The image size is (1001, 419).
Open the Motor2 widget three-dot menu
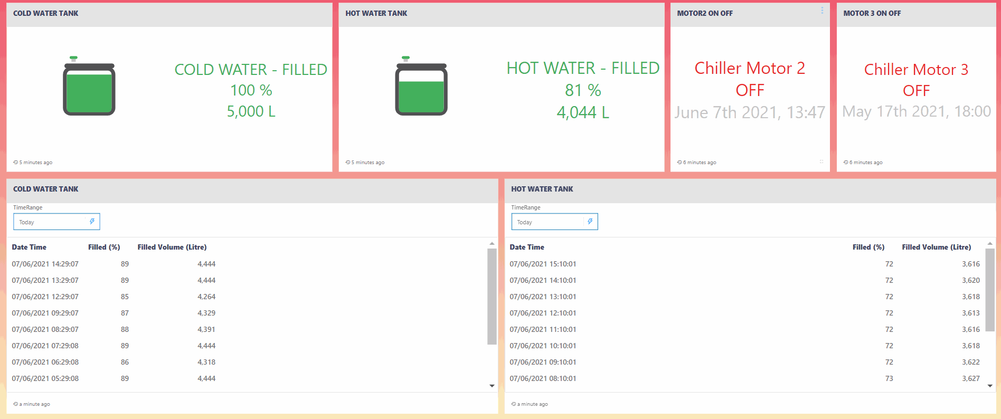click(x=822, y=11)
